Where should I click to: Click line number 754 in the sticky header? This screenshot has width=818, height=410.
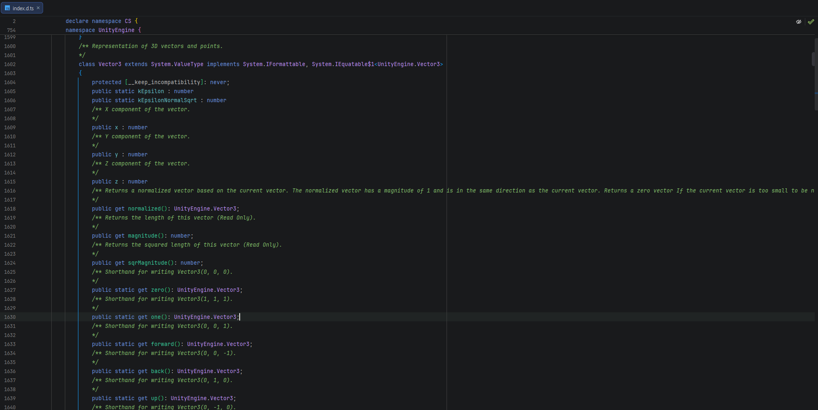(11, 30)
